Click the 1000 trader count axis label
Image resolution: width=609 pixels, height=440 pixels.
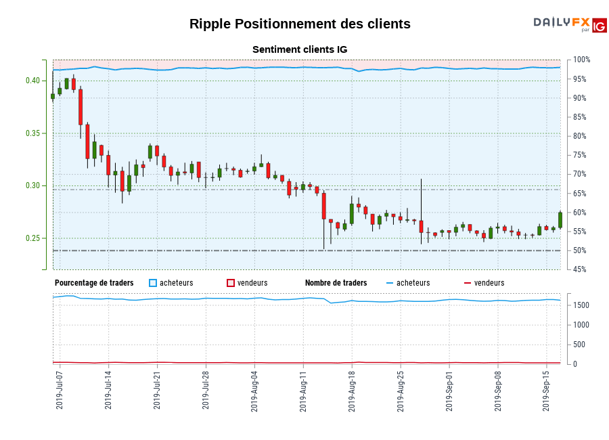point(581,324)
